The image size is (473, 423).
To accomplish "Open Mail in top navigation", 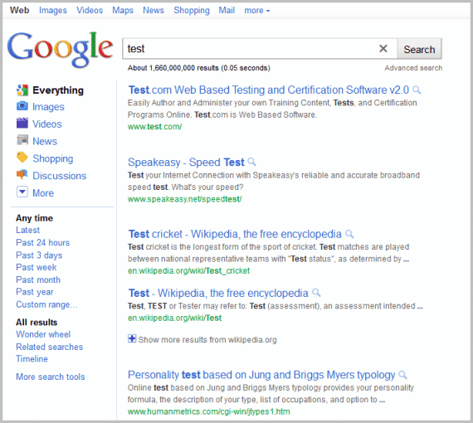I will tap(227, 10).
